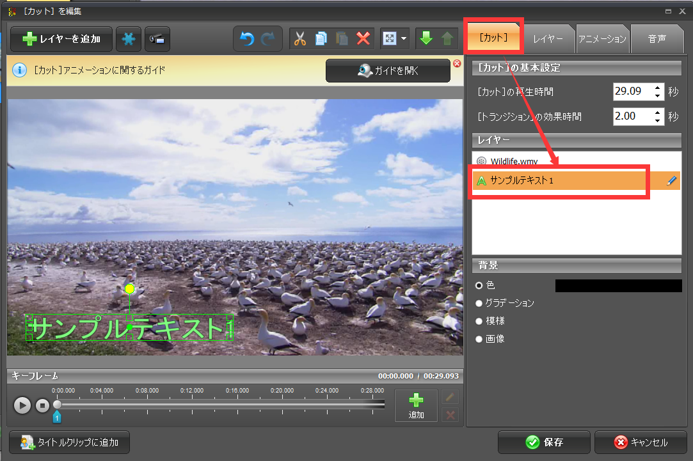Click the undo arrow icon
The height and width of the screenshot is (461, 693).
click(x=247, y=39)
